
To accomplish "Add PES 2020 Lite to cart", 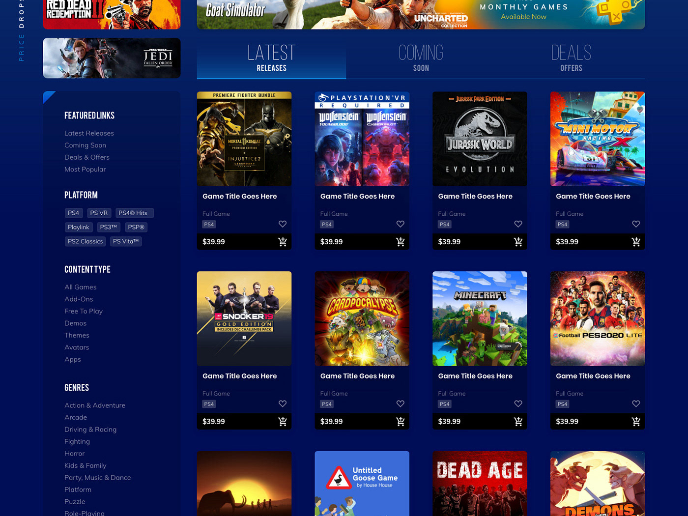I will [x=636, y=422].
